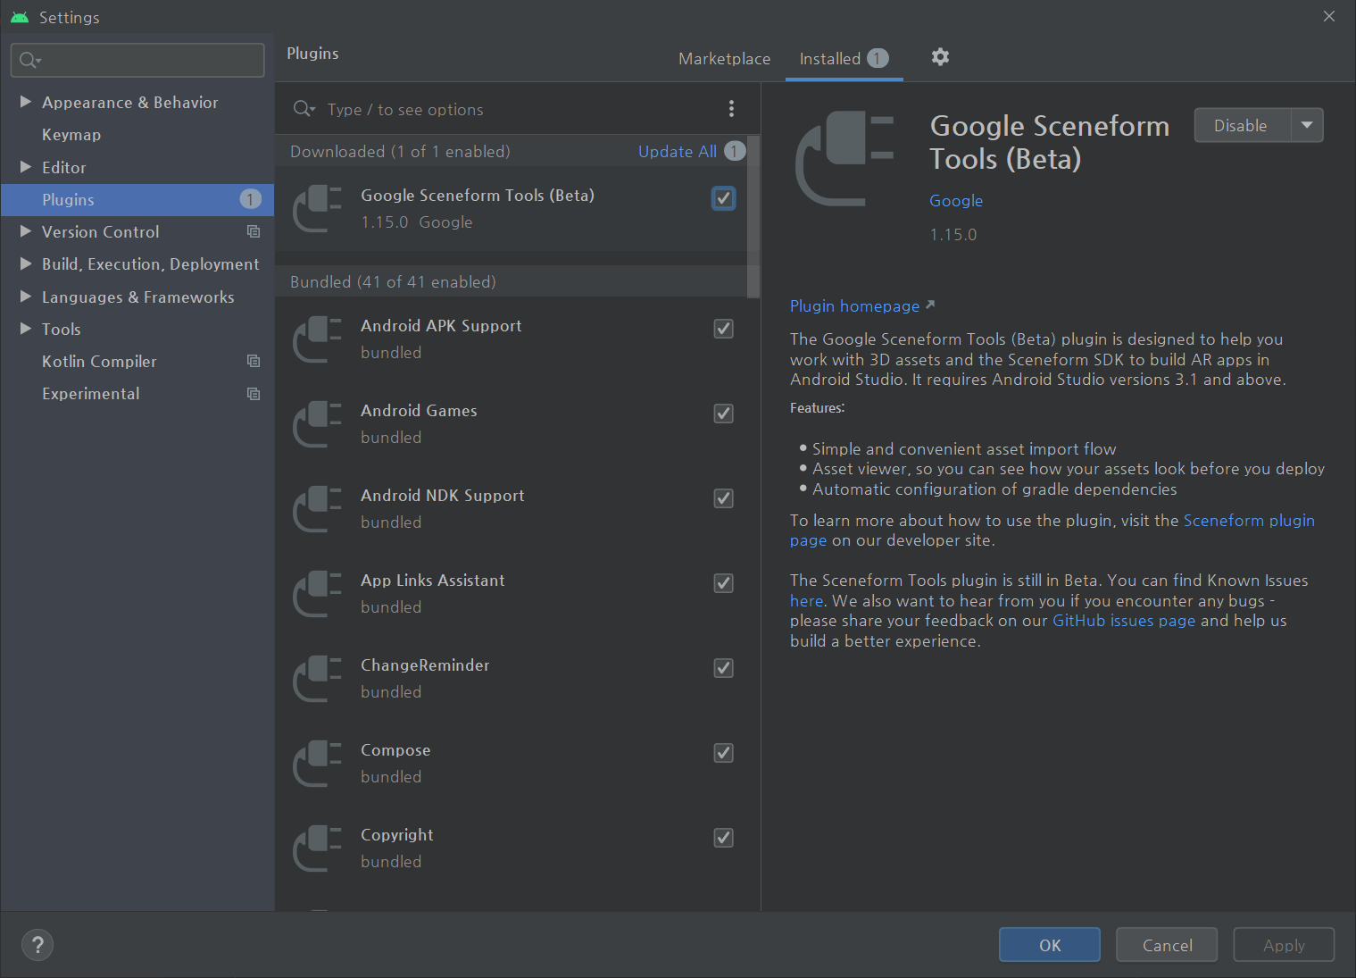Open the Disable button dropdown arrow
Viewport: 1356px width, 978px height.
[1307, 125]
